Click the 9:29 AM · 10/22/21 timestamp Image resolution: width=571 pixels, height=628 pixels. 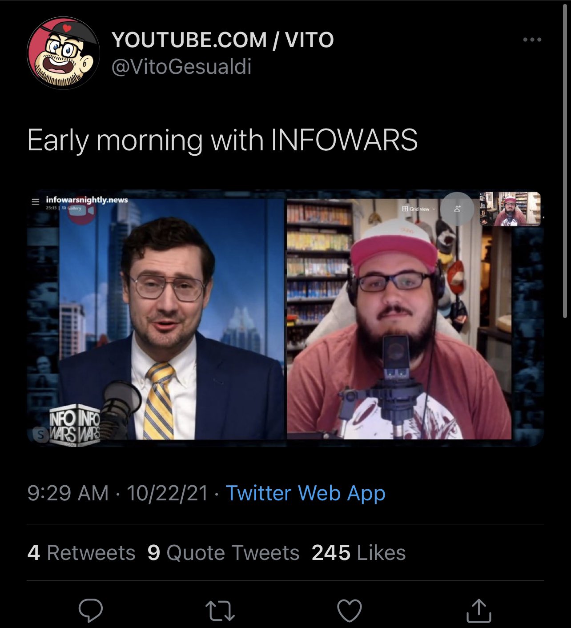(x=117, y=493)
